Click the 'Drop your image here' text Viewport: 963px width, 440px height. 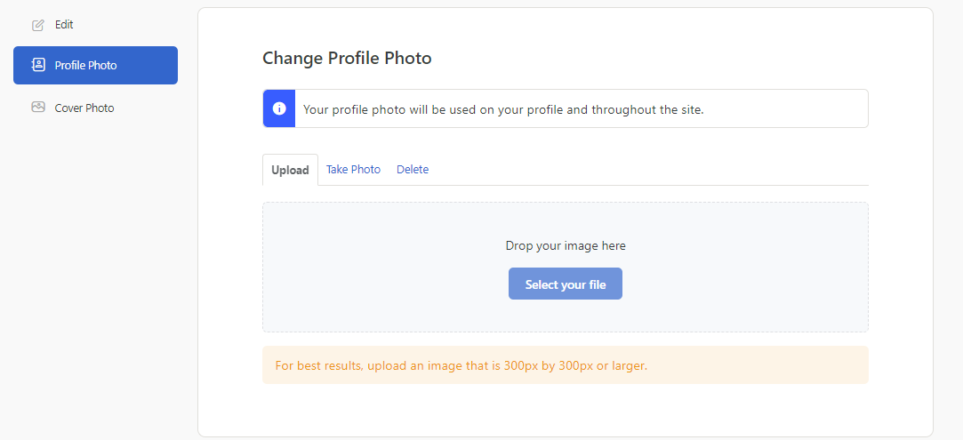(565, 245)
